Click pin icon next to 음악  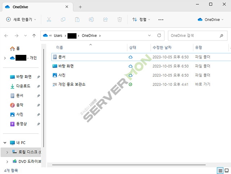point(39,105)
